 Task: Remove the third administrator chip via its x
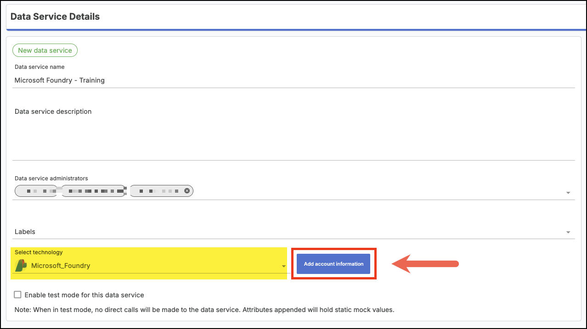coord(187,190)
